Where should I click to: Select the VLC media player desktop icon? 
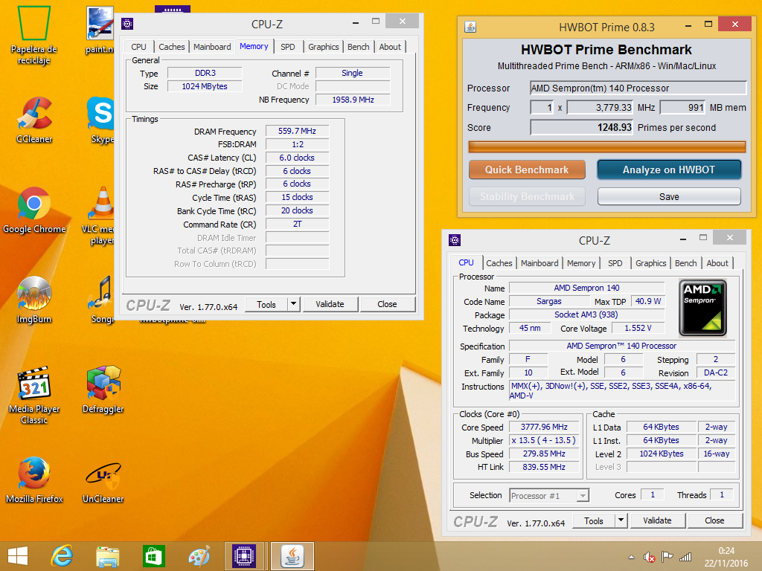coord(100,215)
